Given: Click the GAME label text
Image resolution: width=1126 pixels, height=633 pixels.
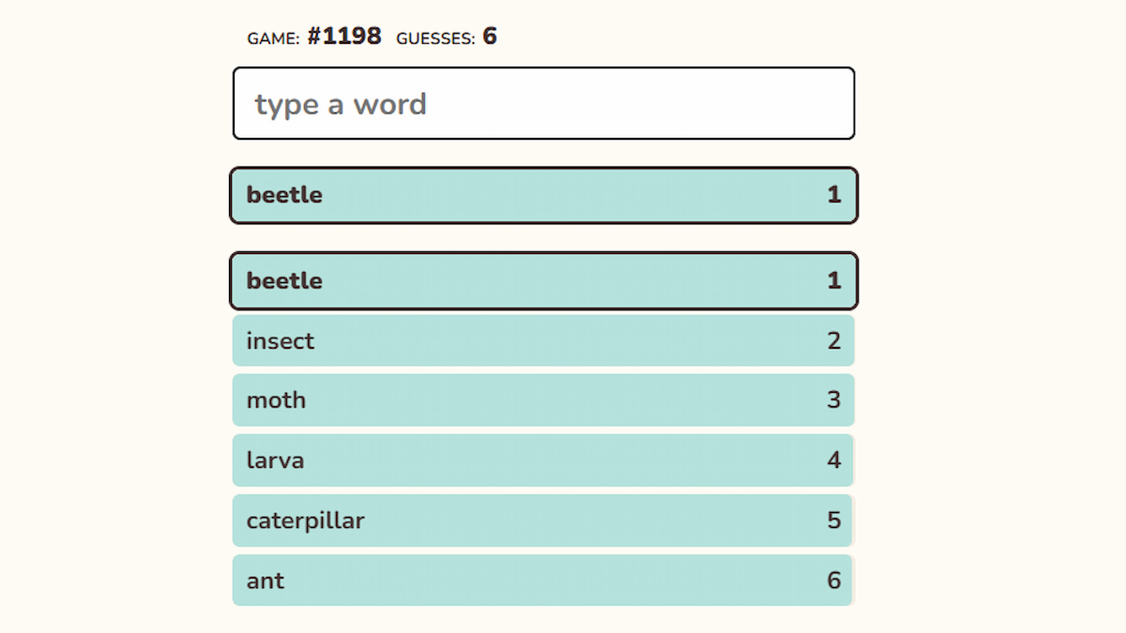Looking at the screenshot, I should click(273, 38).
